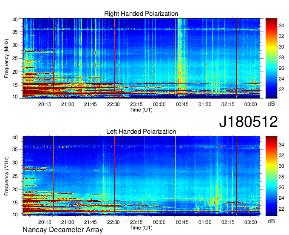
Task: Click the 30 value on Right Handed colorbar
Action: (x=281, y=47)
